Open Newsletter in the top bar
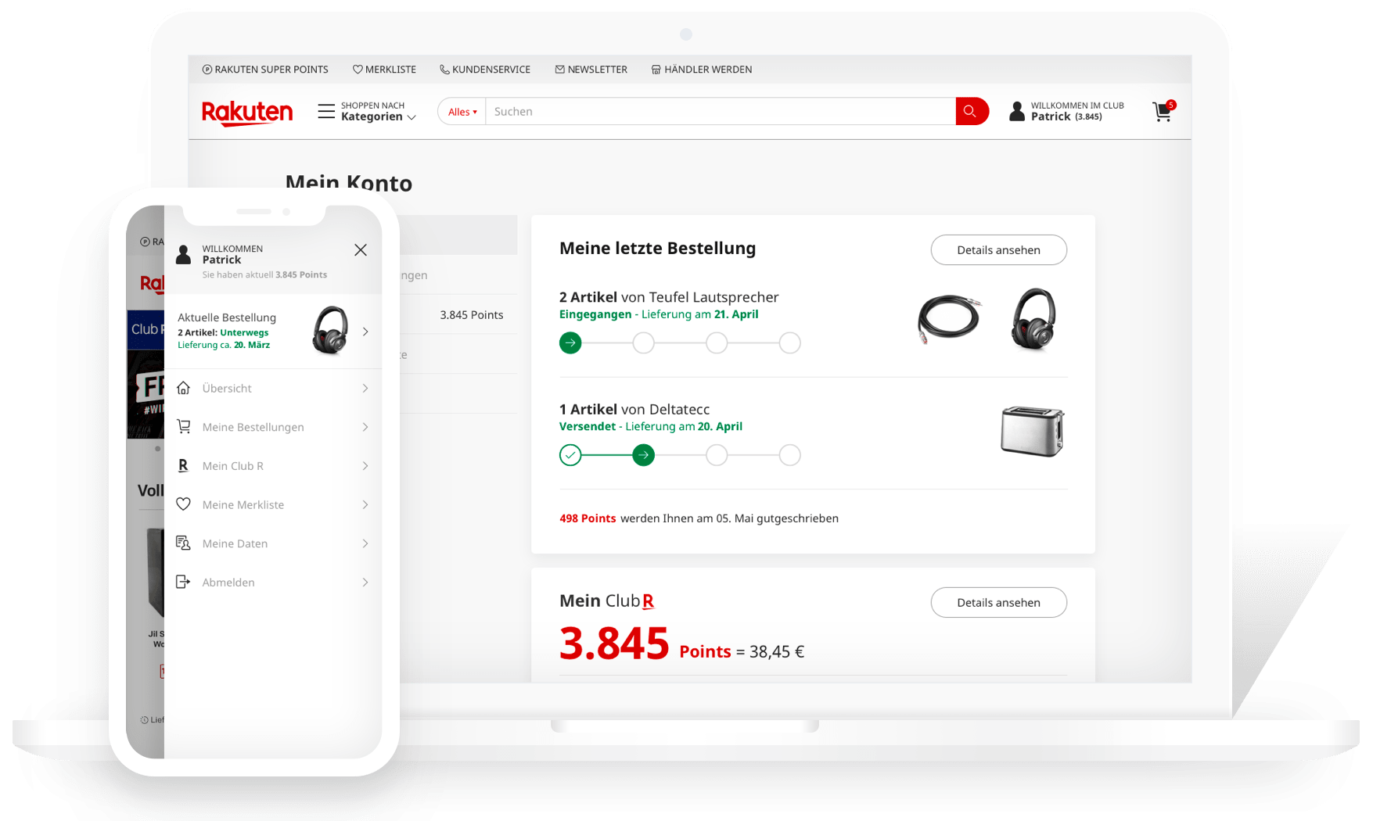1373x821 pixels. [591, 70]
